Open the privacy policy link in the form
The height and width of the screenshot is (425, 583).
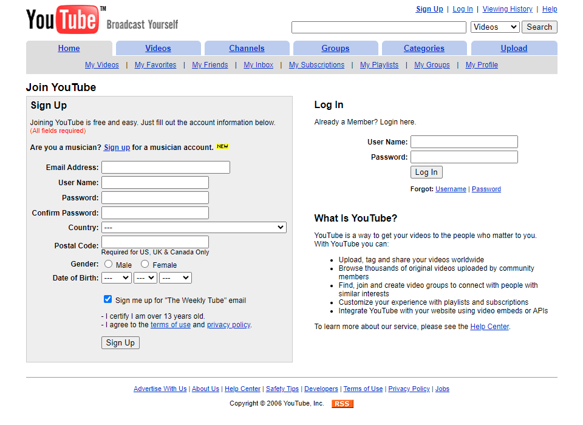click(229, 325)
